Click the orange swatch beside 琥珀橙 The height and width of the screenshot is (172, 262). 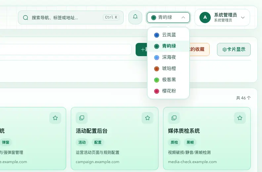pos(156,69)
